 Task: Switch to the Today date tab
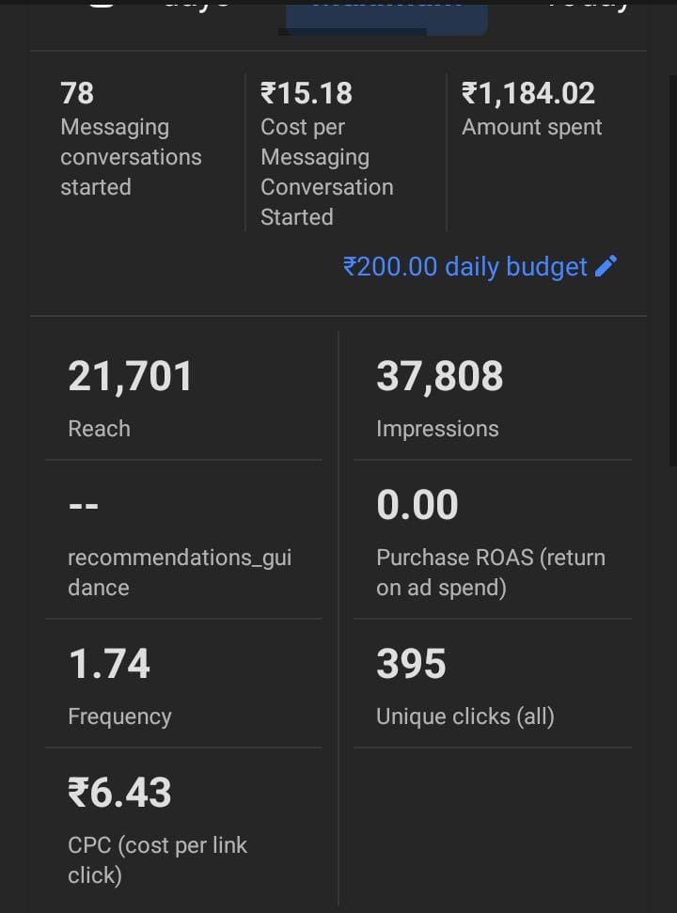tap(588, 8)
